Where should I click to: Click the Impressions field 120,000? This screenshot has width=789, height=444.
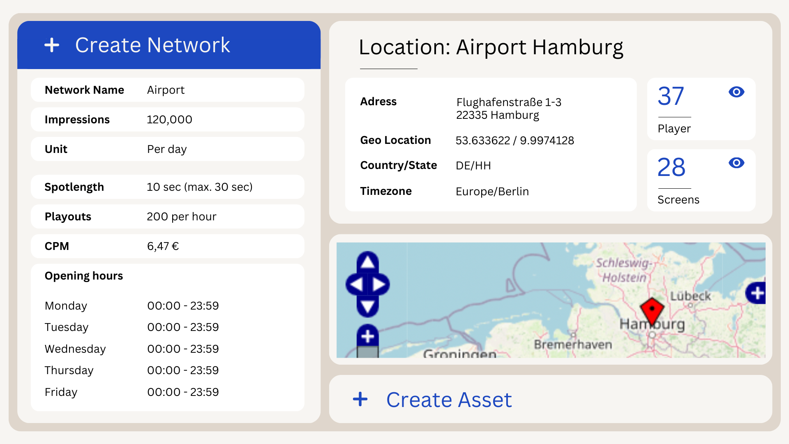click(x=169, y=120)
